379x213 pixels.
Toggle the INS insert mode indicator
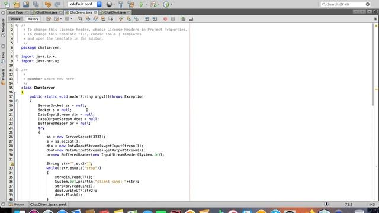coord(372,204)
